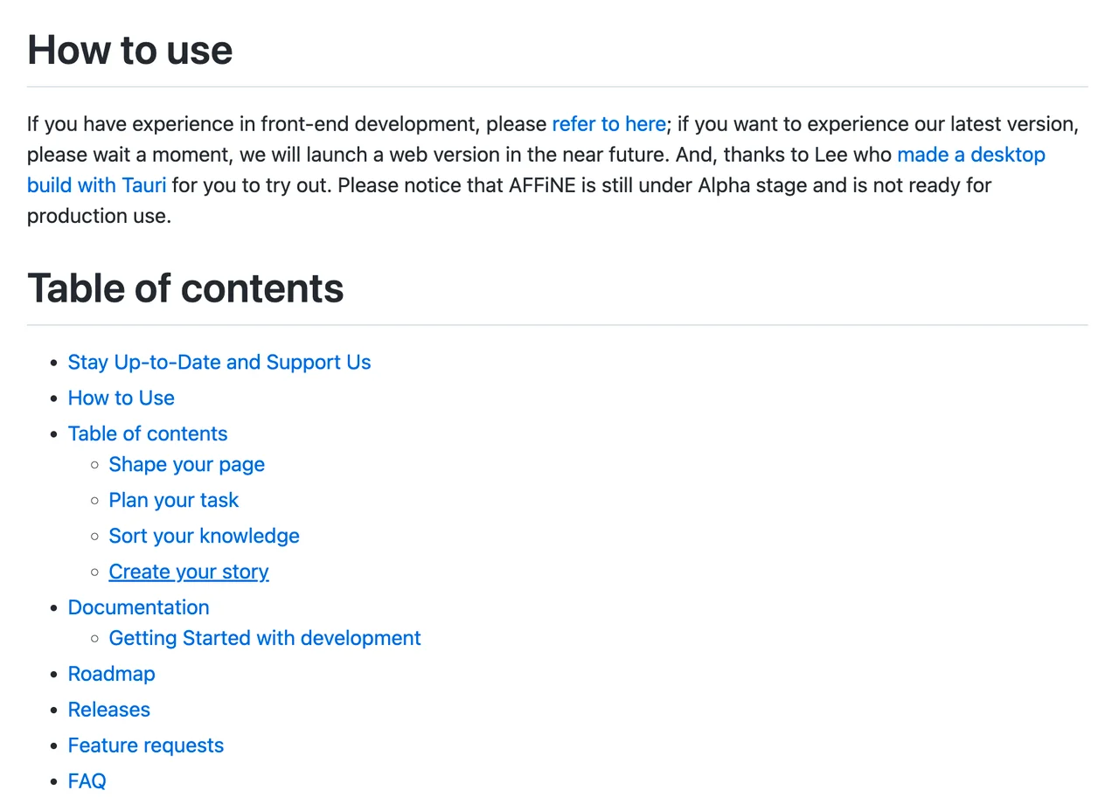Go to Stay Up-to-Date and Support Us
This screenshot has height=797, width=1119.
point(219,362)
